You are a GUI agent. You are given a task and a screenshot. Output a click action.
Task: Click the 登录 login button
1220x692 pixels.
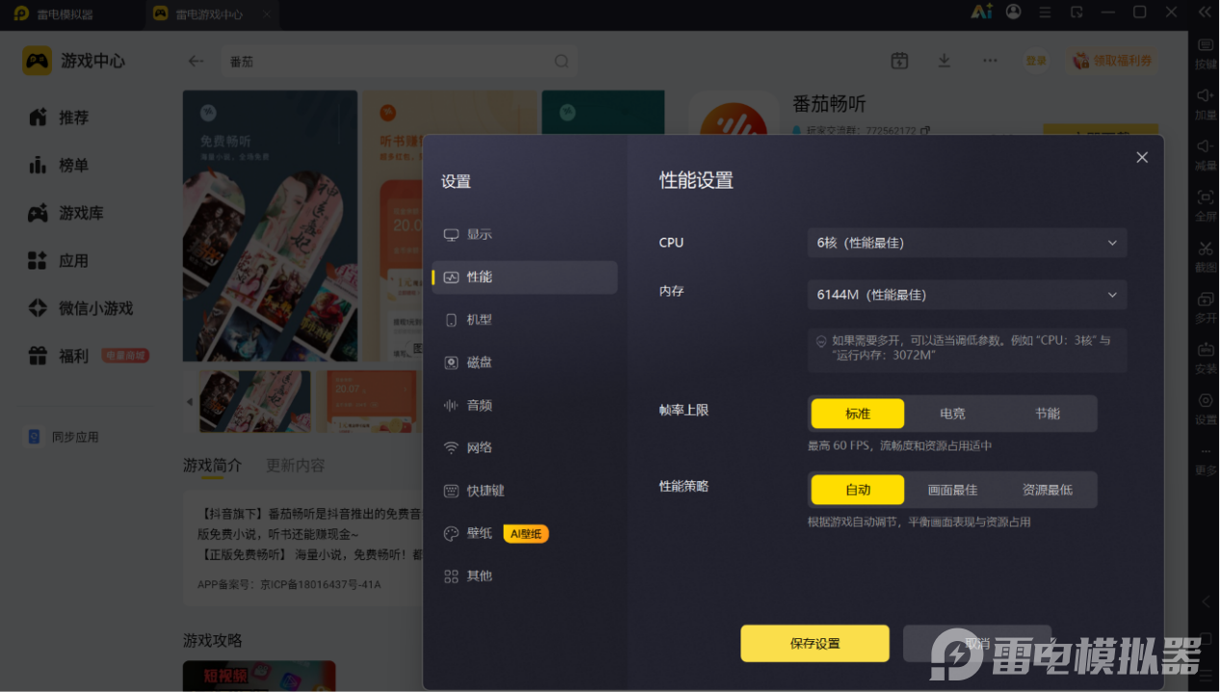1036,61
